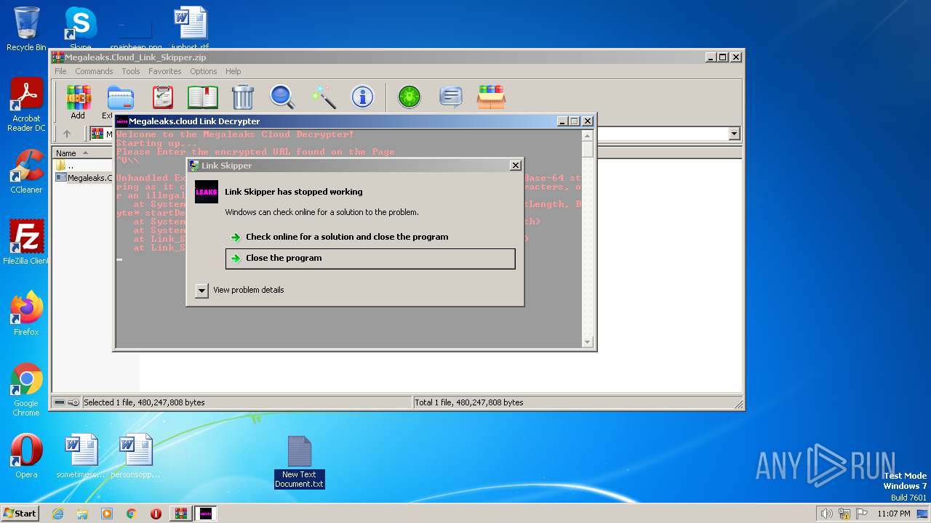The image size is (931, 523).
Task: Select the personsopp Word document icon
Action: (x=135, y=456)
